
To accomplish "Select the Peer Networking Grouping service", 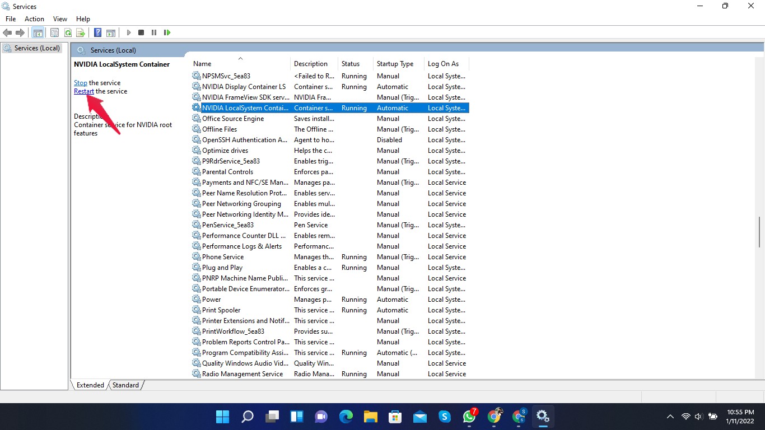I will tap(330, 204).
